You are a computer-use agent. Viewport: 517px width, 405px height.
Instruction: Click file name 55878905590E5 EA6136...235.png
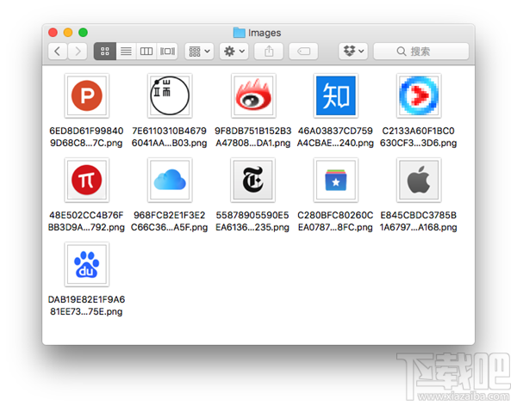tap(252, 221)
